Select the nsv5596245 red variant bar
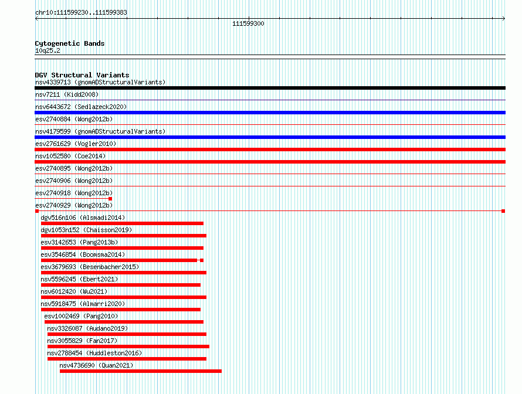 coord(120,285)
